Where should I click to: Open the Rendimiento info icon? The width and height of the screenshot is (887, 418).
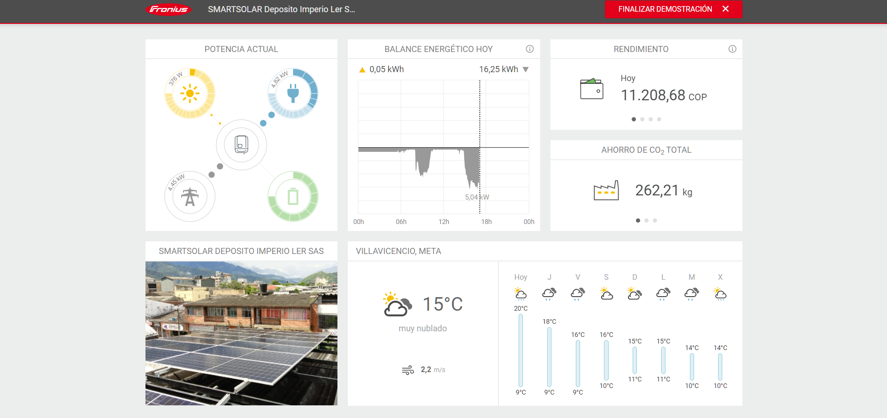(732, 49)
